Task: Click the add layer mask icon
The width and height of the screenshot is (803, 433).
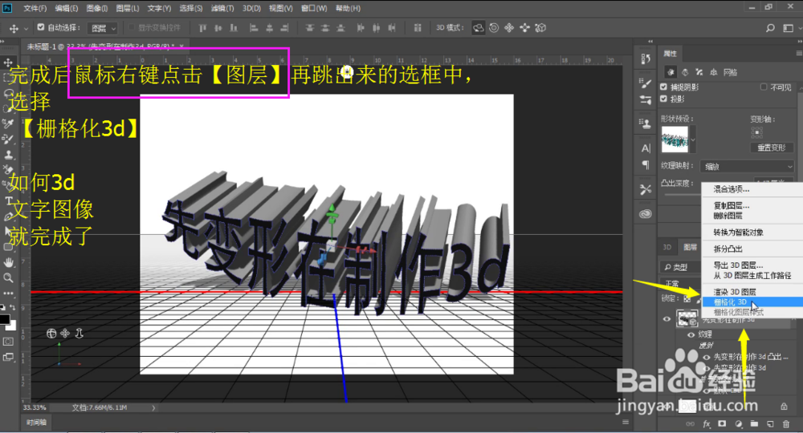Action: point(722,424)
